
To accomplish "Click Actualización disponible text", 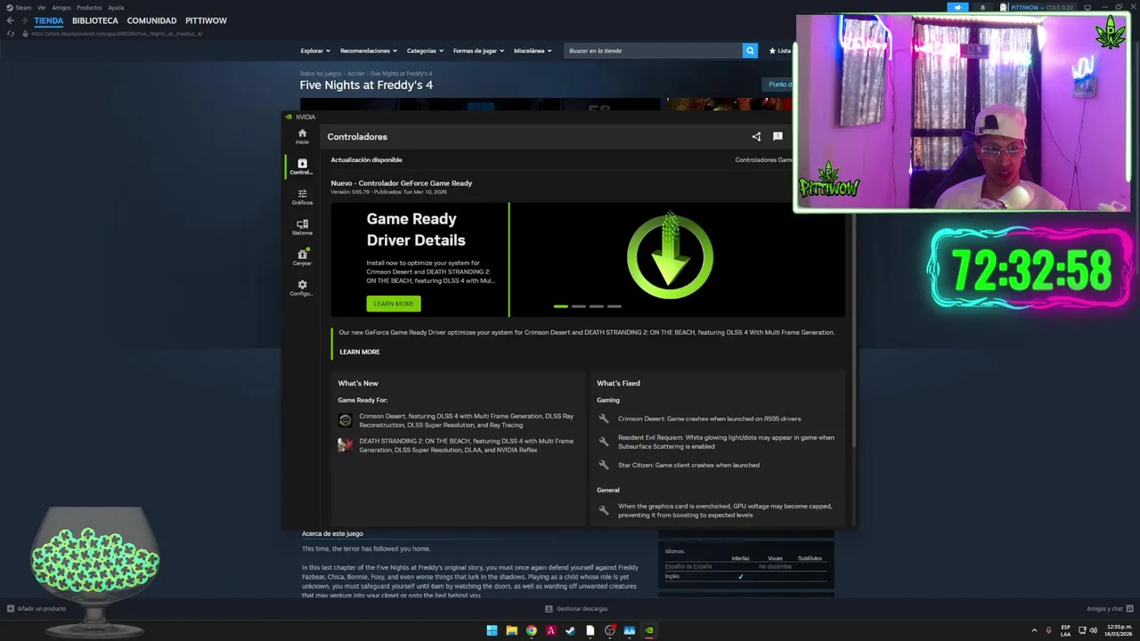I will [367, 160].
